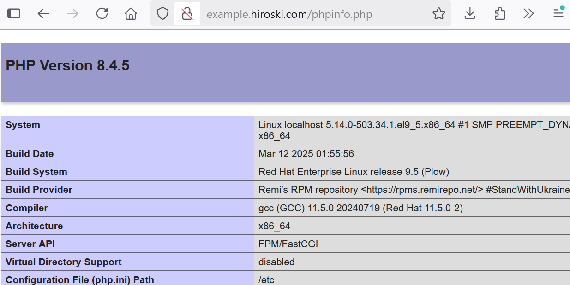Go back to the previous page
Screen dimensions: 570x285
(x=43, y=13)
